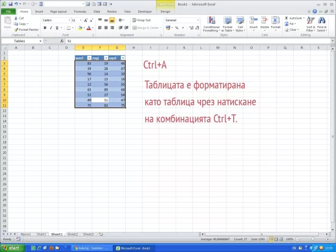The width and height of the screenshot is (336, 252).
Task: Click the Shrink Font icon
Action: click(x=91, y=21)
